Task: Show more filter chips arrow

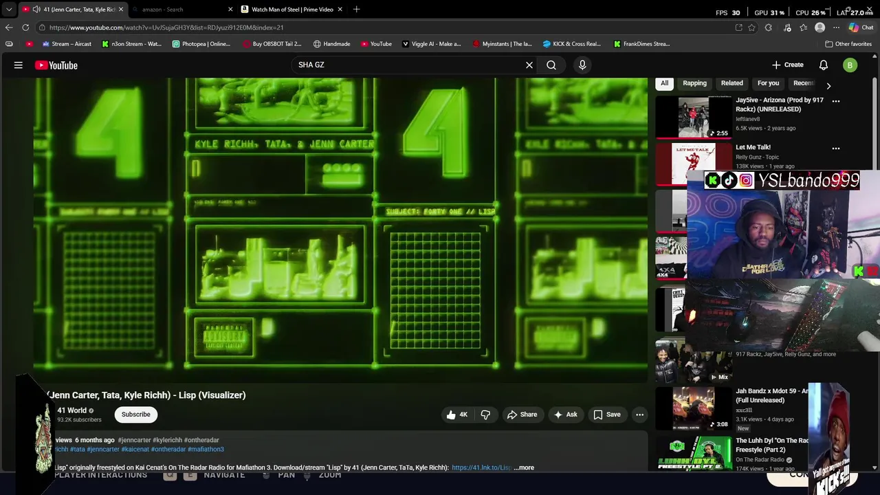Action: click(828, 86)
